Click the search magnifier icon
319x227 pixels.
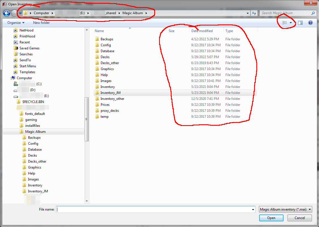click(313, 13)
